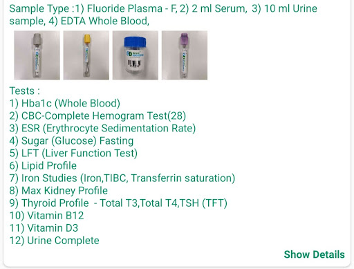Tap the Thyroid Profile (TFT) test

[x=118, y=203]
